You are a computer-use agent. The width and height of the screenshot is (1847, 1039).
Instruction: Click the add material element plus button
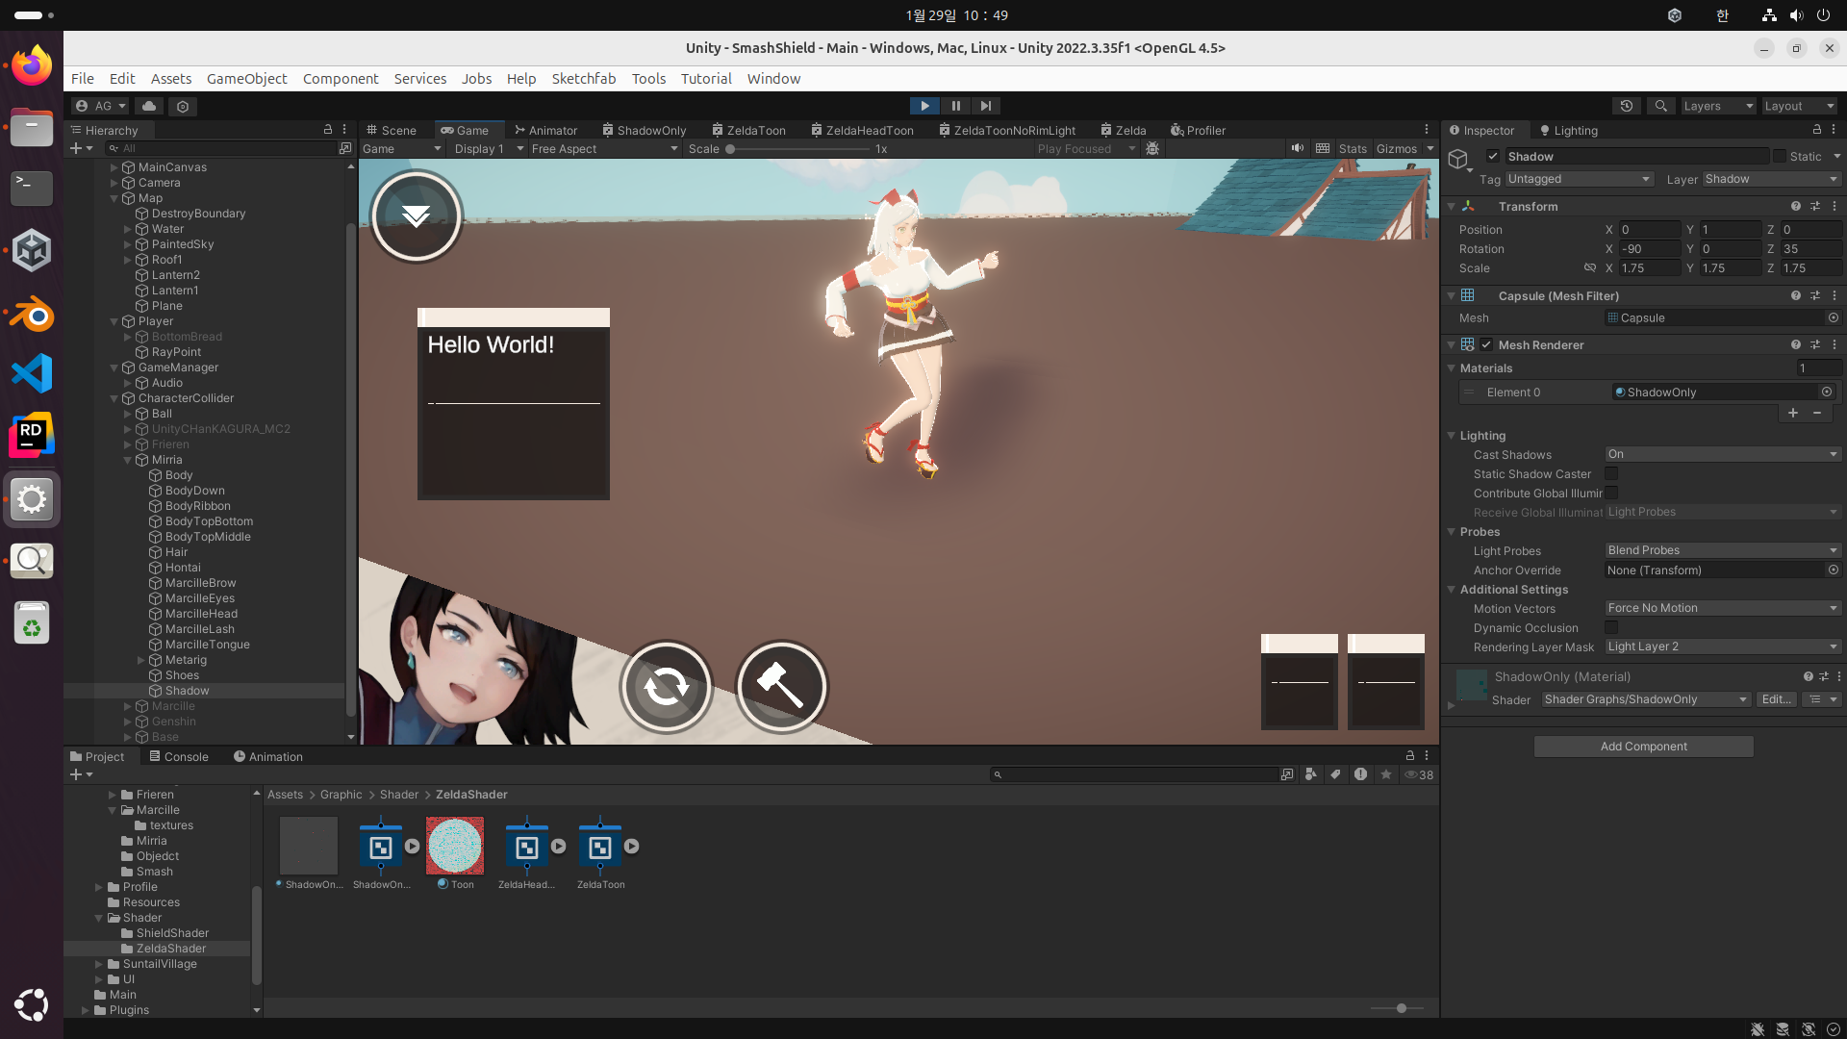pyautogui.click(x=1793, y=413)
